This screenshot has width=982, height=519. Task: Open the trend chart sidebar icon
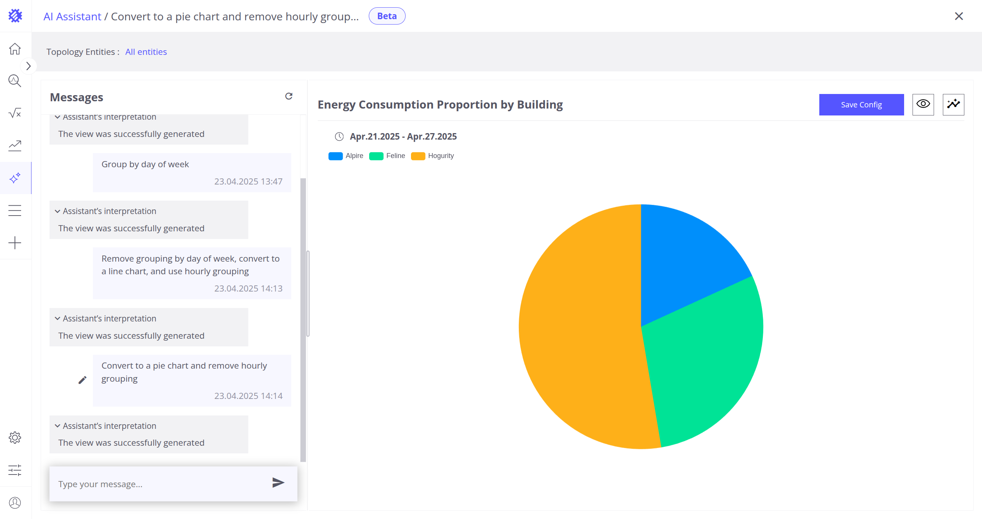tap(15, 145)
